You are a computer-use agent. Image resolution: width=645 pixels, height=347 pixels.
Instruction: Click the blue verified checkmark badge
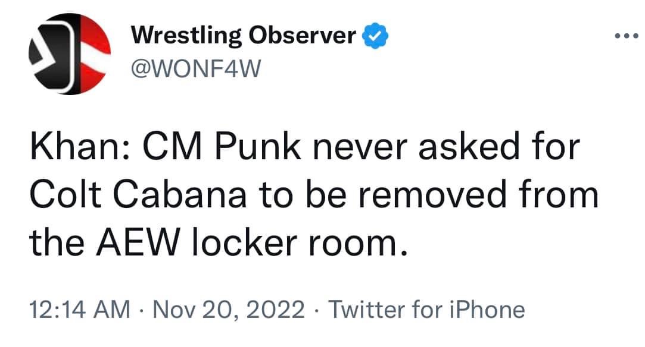tap(375, 37)
